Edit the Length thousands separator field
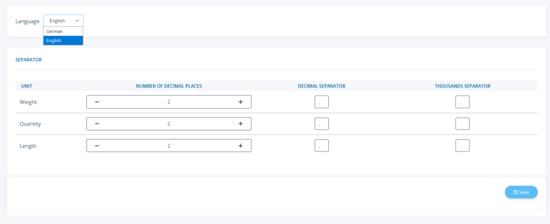 pos(462,146)
